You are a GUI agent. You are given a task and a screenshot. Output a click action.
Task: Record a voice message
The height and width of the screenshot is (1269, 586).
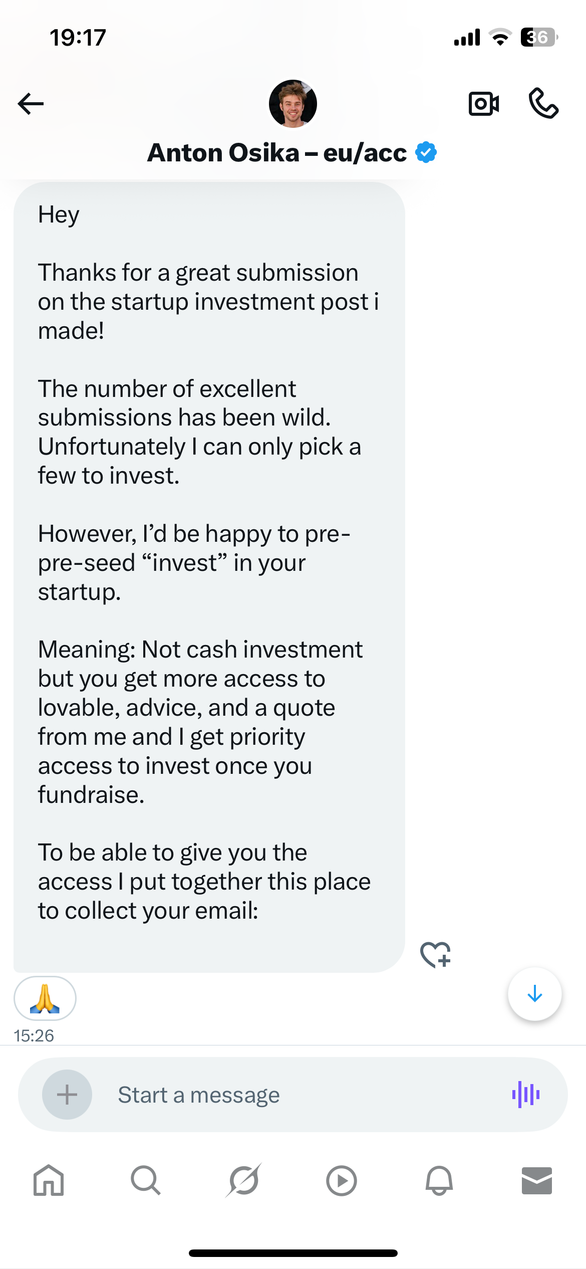525,1094
